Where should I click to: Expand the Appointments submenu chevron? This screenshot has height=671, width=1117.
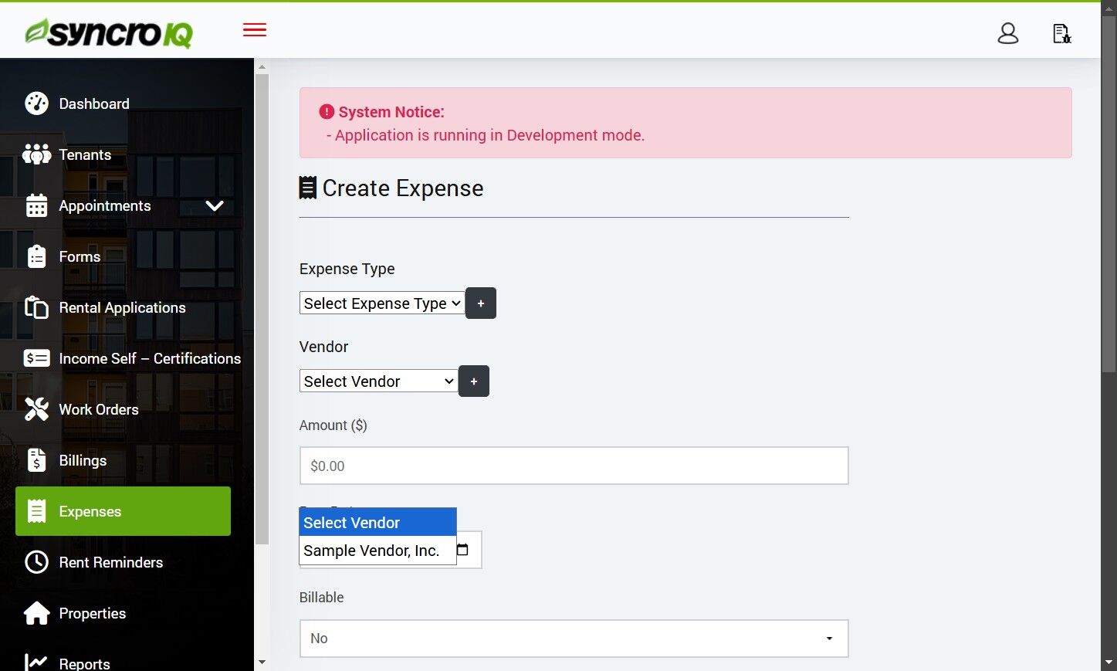click(215, 205)
